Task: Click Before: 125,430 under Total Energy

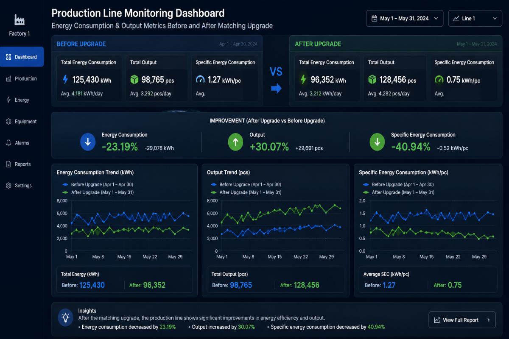Action: coord(83,285)
